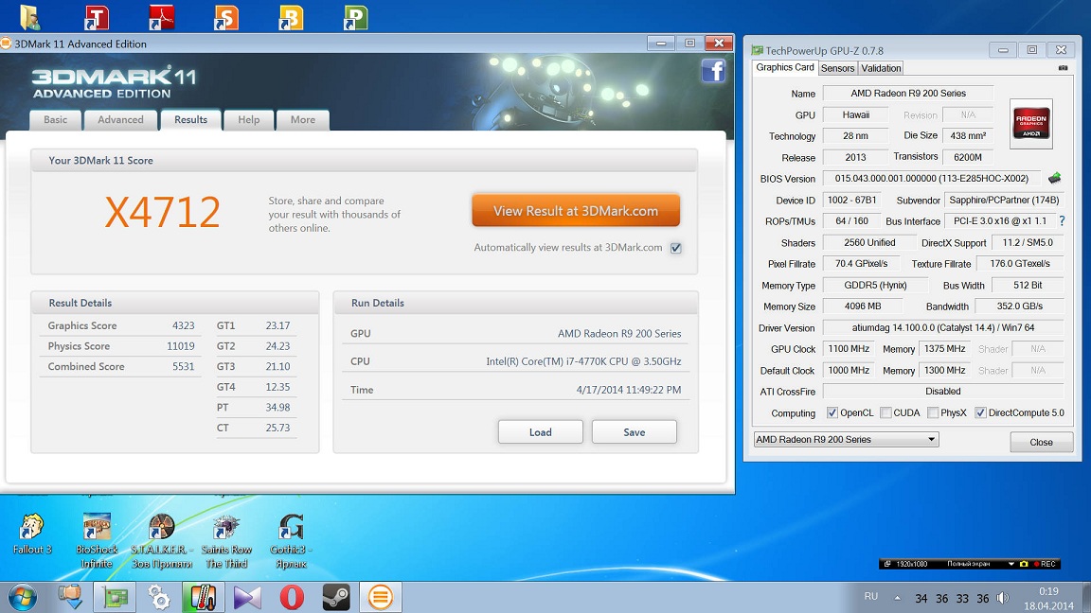Open the Saints Row The Third shortcut
This screenshot has width=1091, height=613.
226,541
